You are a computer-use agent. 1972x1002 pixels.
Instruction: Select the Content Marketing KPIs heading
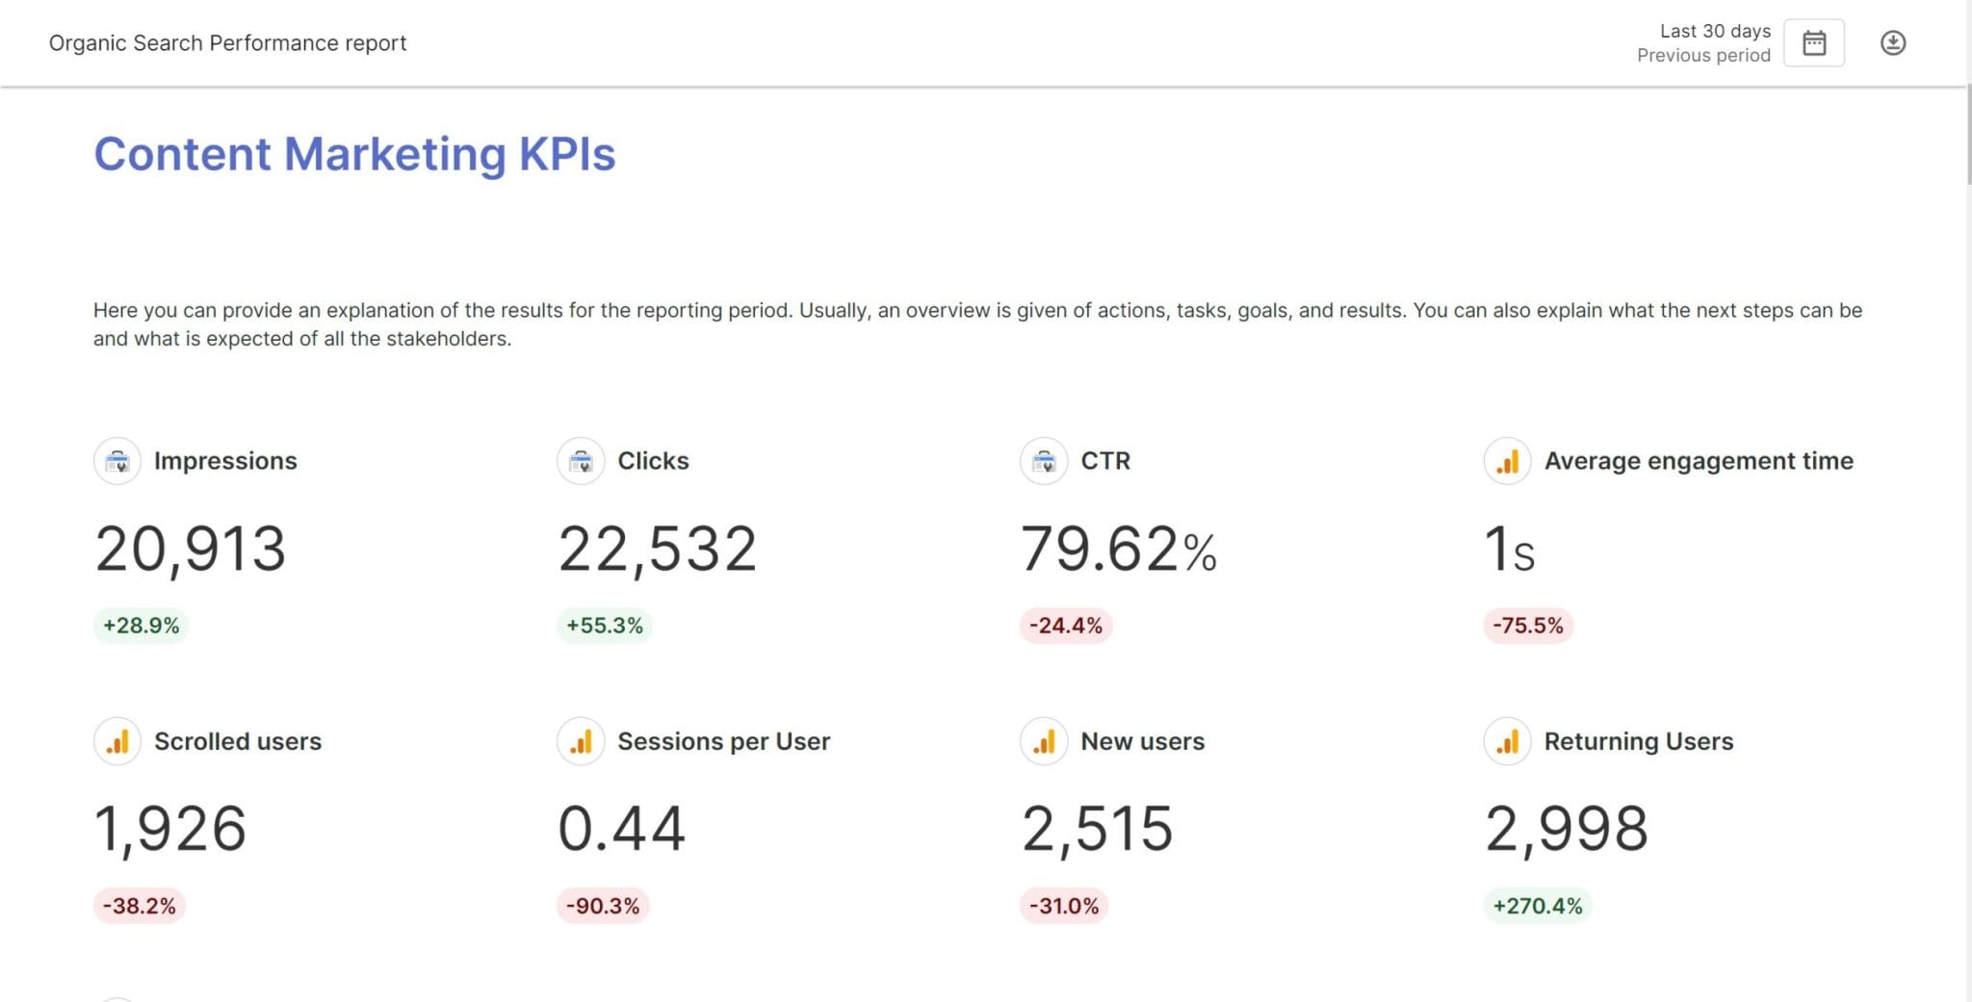[355, 154]
